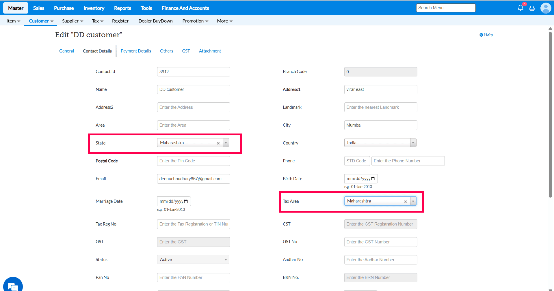Screen dimensions: 554x291
Task: Click the Search Menu input field
Action: pyautogui.click(x=446, y=8)
